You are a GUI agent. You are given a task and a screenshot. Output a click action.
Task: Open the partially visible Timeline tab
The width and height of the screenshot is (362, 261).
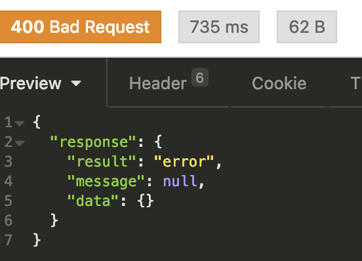pos(355,83)
